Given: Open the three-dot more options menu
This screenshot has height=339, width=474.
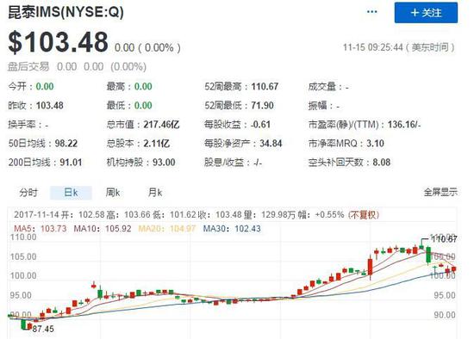Looking at the screenshot, I should tap(371, 12).
